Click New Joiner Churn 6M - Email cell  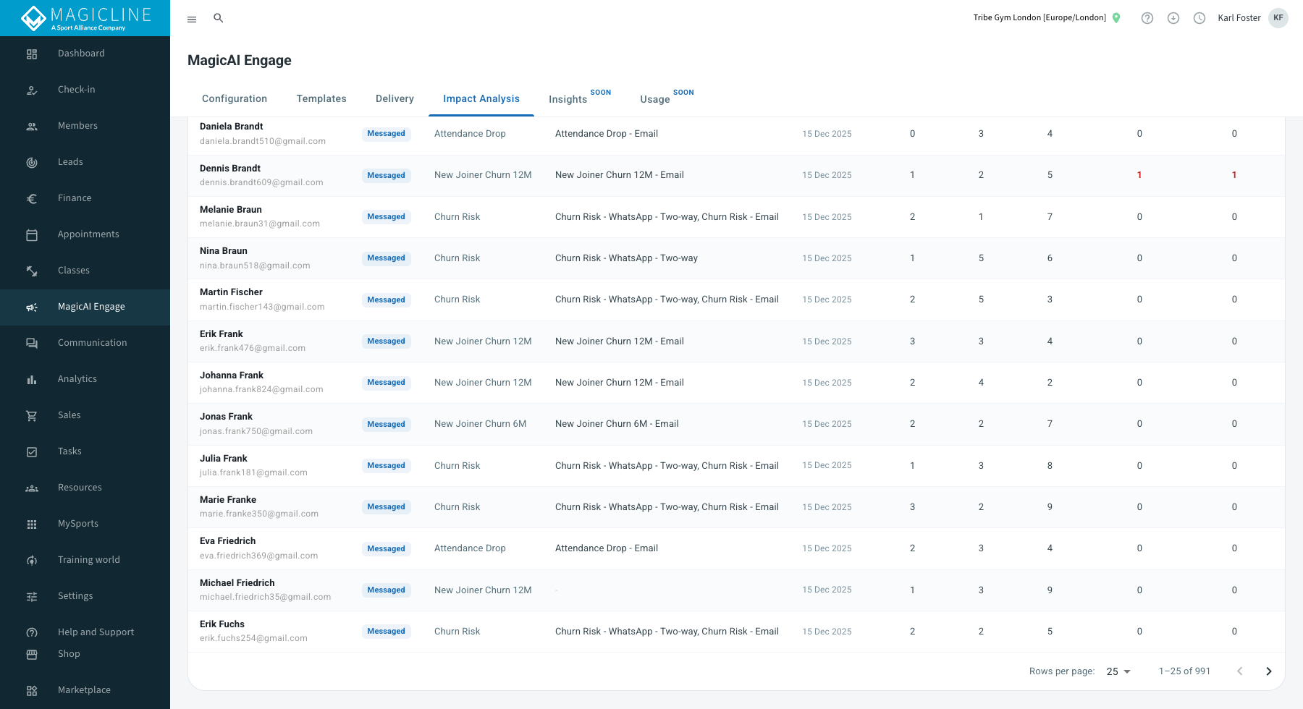pos(617,424)
